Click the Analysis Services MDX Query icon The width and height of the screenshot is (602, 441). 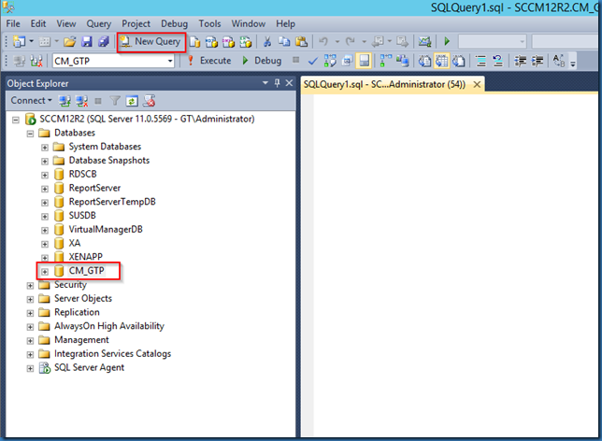point(211,41)
